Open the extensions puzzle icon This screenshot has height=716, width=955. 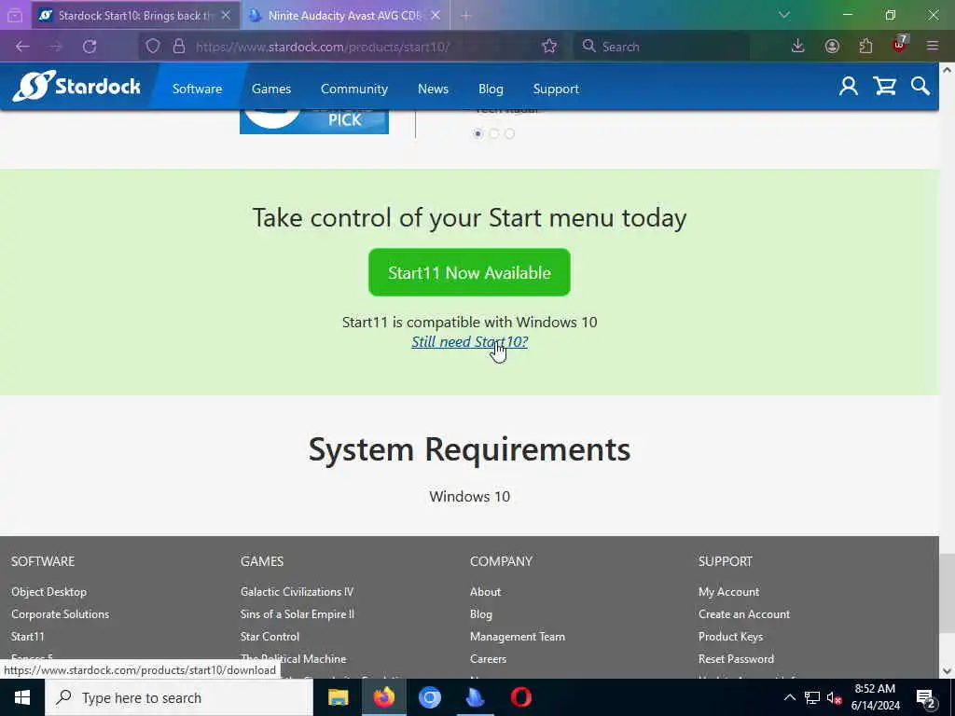pyautogui.click(x=865, y=47)
